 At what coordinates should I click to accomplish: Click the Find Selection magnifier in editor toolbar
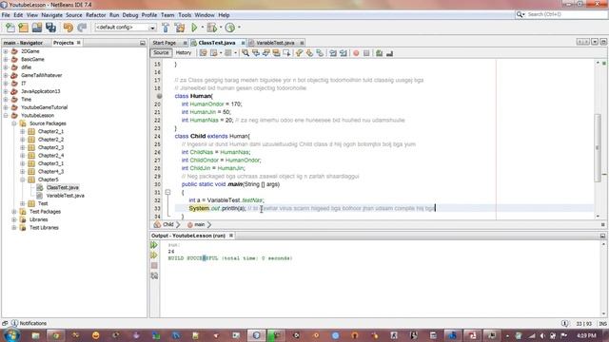(246, 53)
